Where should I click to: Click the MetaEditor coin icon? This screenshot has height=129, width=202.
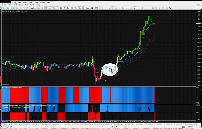(42, 8)
